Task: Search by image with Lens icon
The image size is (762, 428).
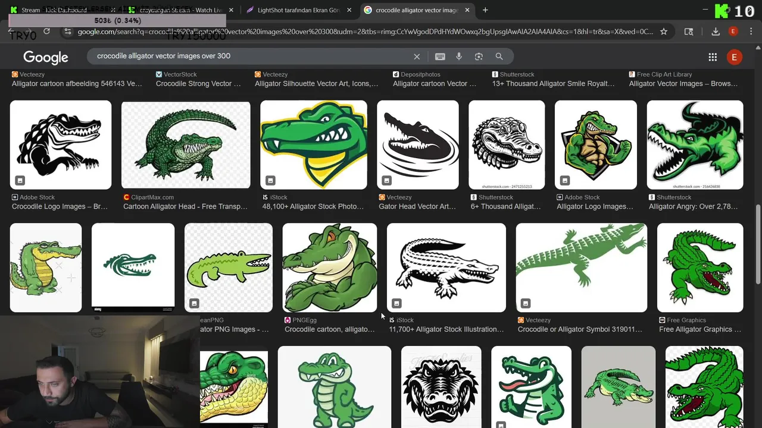Action: 479,56
